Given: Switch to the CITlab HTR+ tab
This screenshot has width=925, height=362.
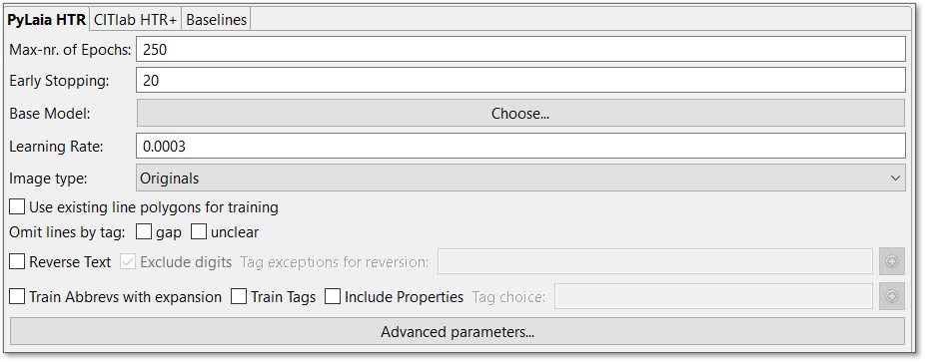Looking at the screenshot, I should [x=135, y=19].
